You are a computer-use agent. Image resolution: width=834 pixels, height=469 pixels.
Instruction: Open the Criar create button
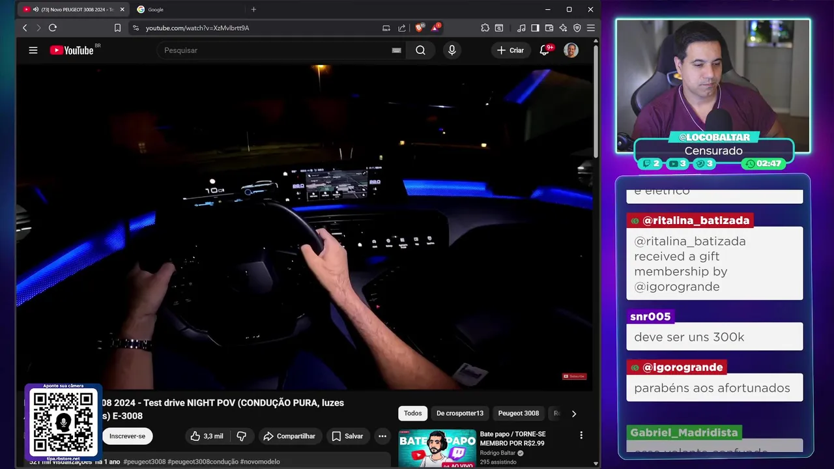pyautogui.click(x=510, y=50)
